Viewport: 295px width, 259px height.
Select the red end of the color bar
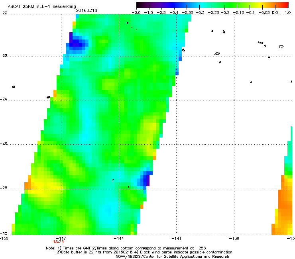click(x=285, y=5)
